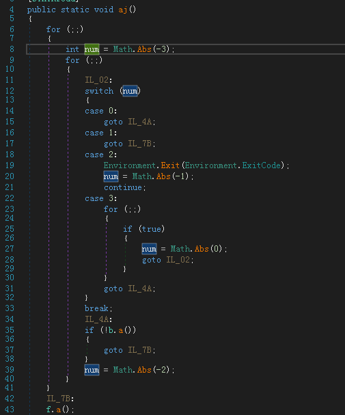
Task: Click the label "IL_4A:" on line 34
Action: (x=98, y=319)
